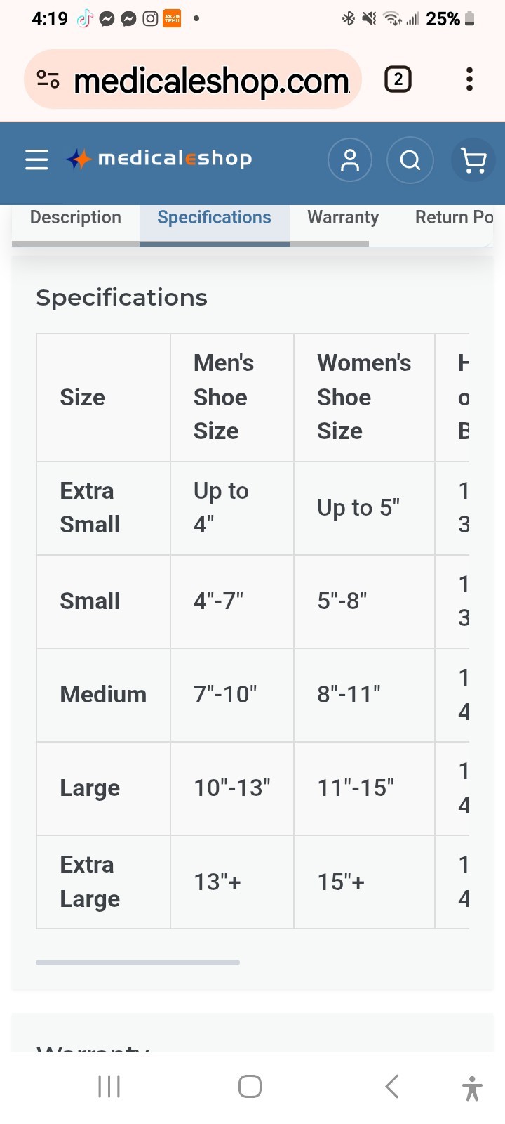Image resolution: width=505 pixels, height=1124 pixels.
Task: Open the shopping cart
Action: coord(473,160)
